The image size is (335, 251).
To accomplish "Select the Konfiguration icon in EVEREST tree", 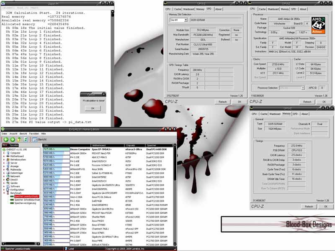I will point(8,190).
